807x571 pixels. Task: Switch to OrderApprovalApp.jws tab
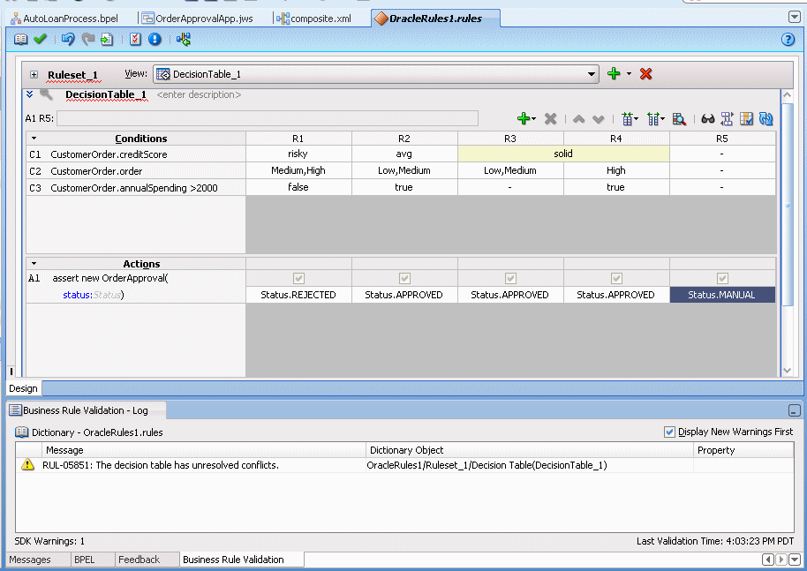(198, 19)
